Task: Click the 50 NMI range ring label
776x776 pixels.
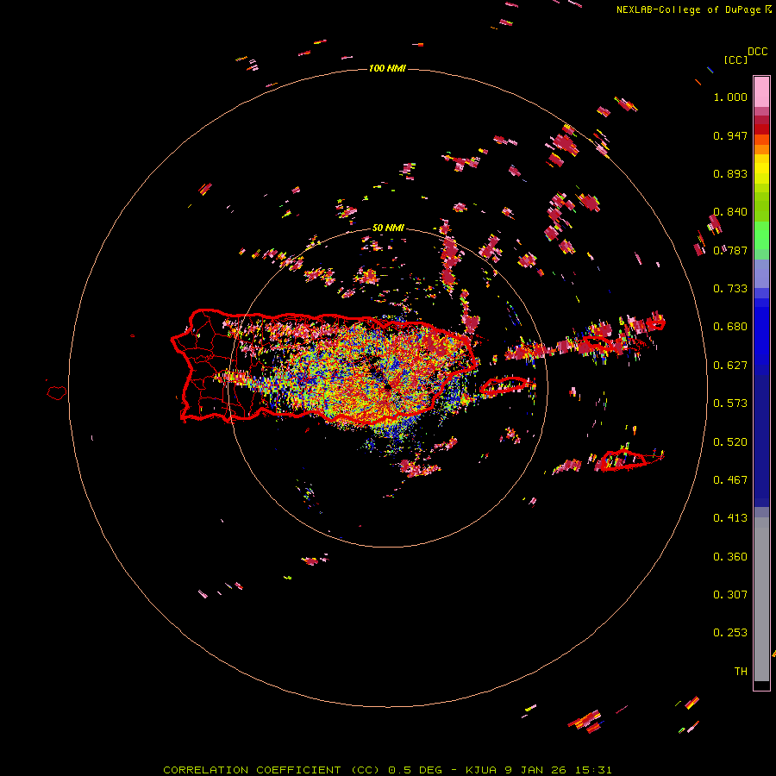Action: pos(388,228)
